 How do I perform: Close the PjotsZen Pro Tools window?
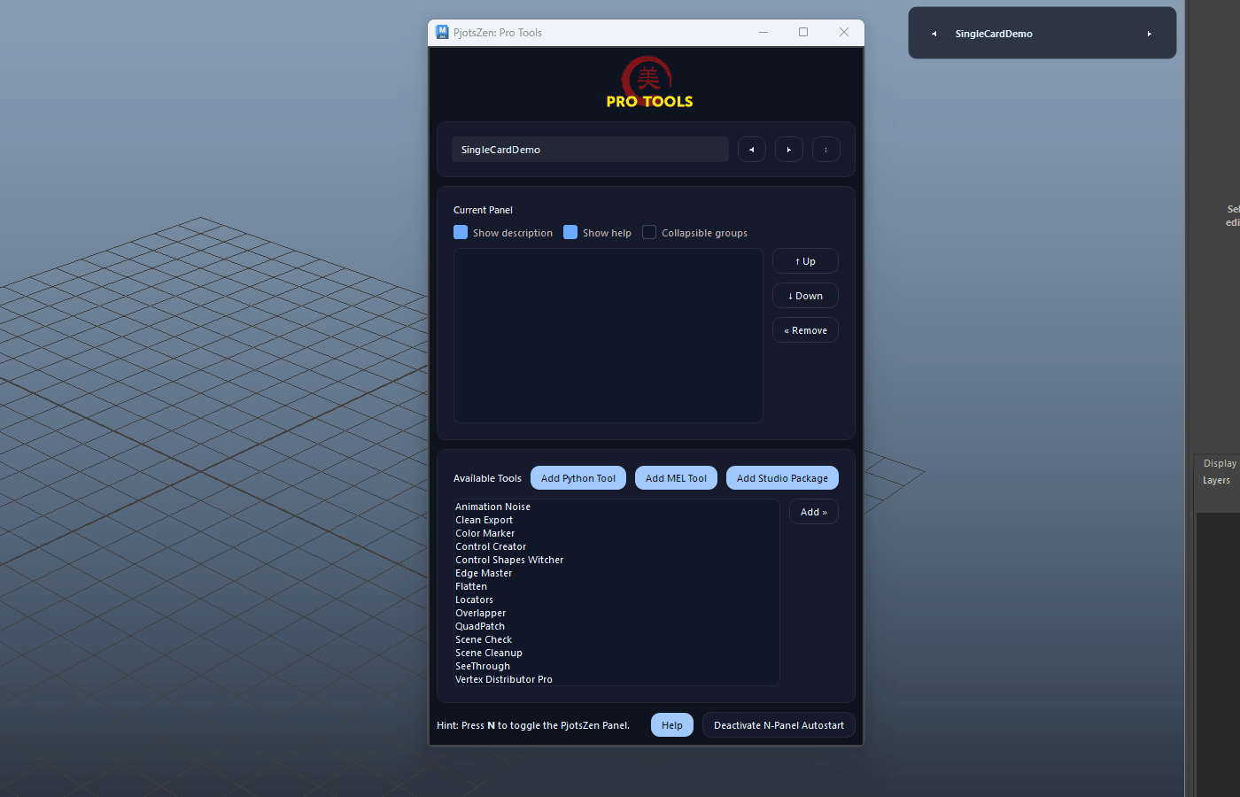point(844,32)
